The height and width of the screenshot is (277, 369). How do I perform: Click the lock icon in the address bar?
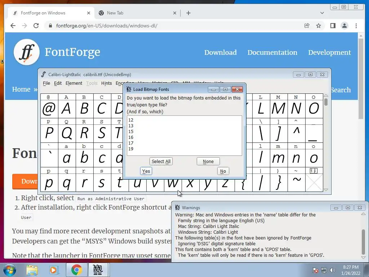tap(50, 26)
